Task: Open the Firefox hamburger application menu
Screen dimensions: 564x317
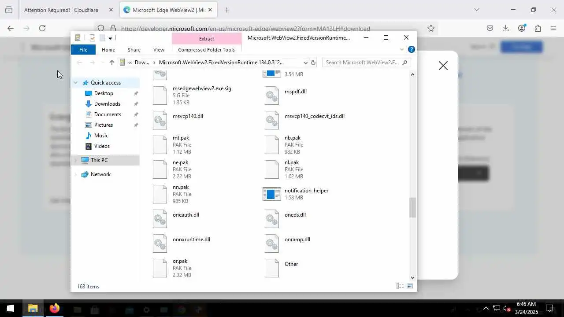Action: point(553,28)
